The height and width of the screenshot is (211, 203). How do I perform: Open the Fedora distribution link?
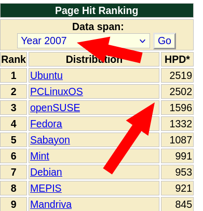tap(46, 124)
